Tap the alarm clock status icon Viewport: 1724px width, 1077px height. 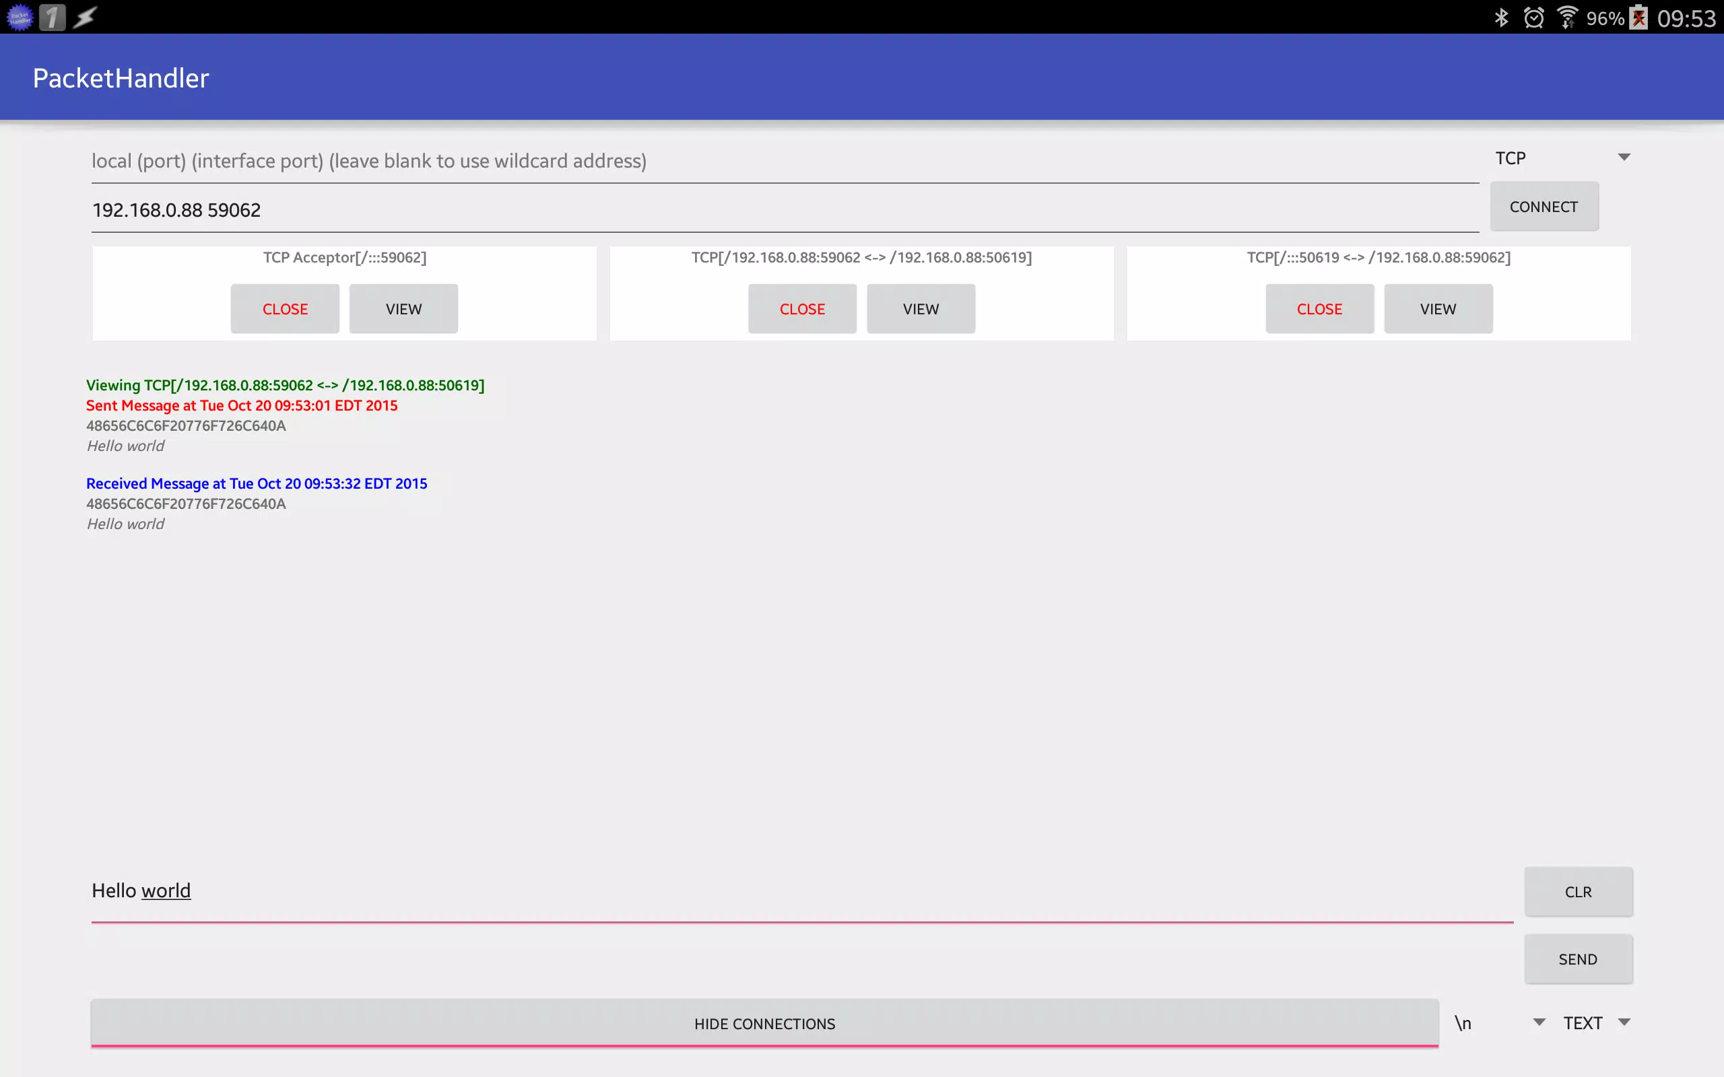1533,17
